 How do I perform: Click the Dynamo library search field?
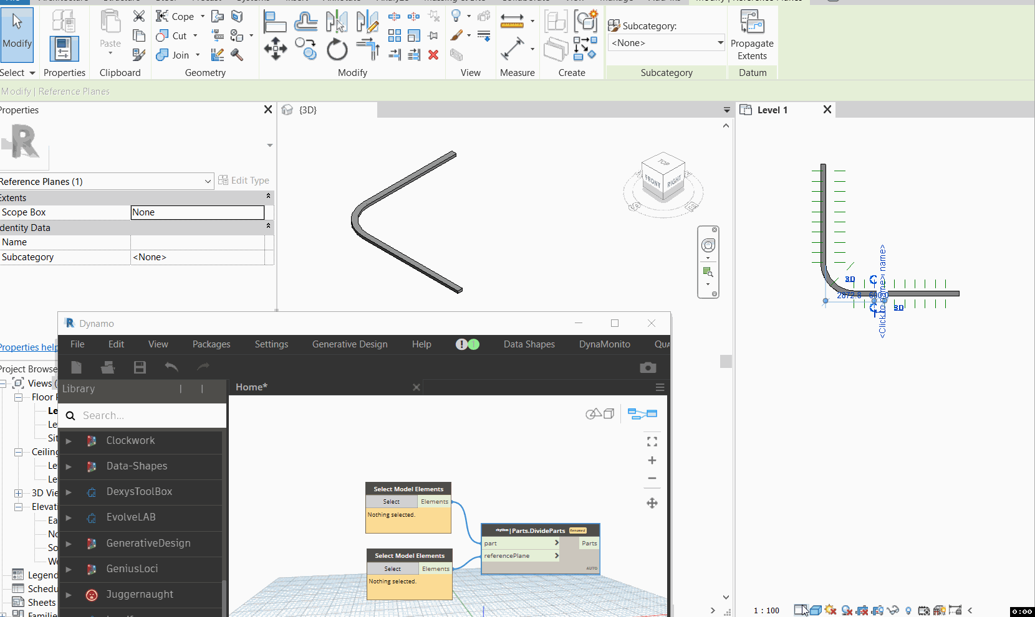pyautogui.click(x=143, y=415)
